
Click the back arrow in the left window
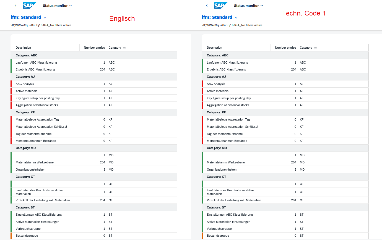tap(15, 6)
